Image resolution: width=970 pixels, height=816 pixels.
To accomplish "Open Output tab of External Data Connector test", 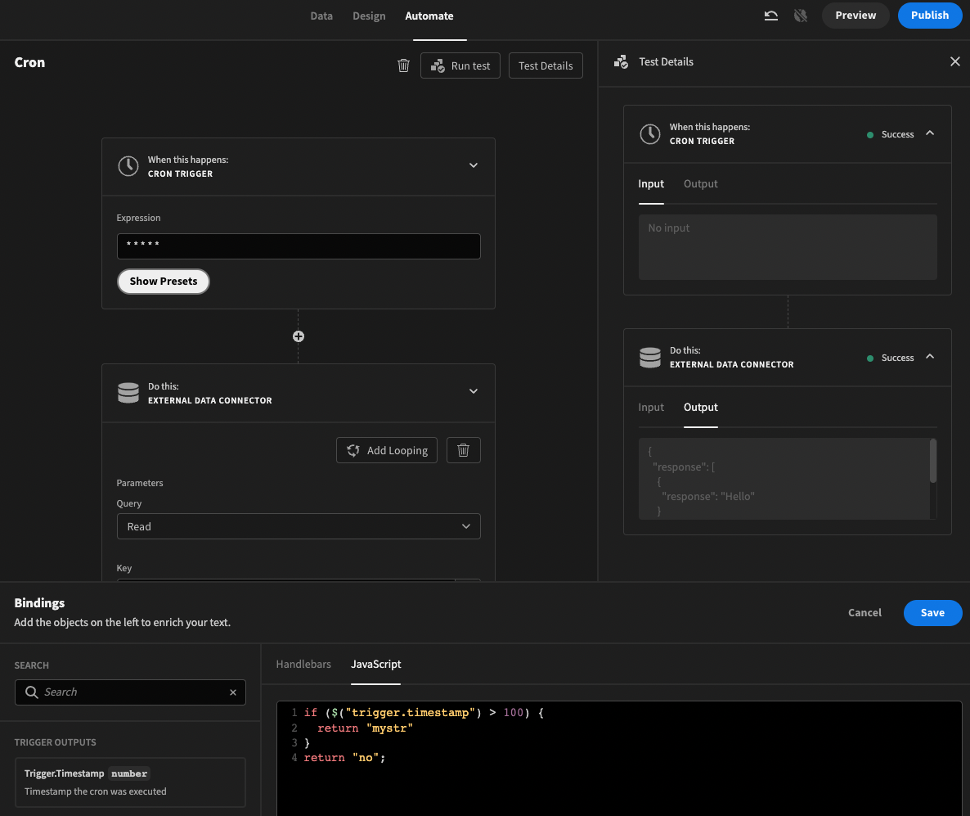I will (x=700, y=408).
